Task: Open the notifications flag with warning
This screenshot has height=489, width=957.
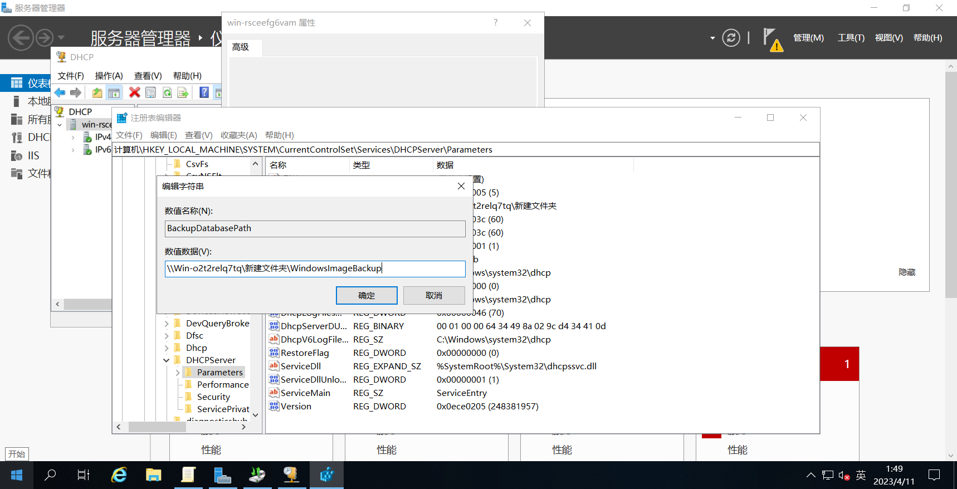Action: [773, 40]
